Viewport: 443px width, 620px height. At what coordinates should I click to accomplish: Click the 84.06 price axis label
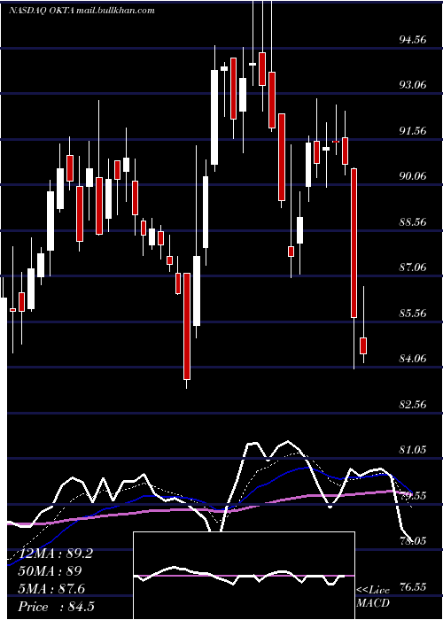(x=413, y=359)
